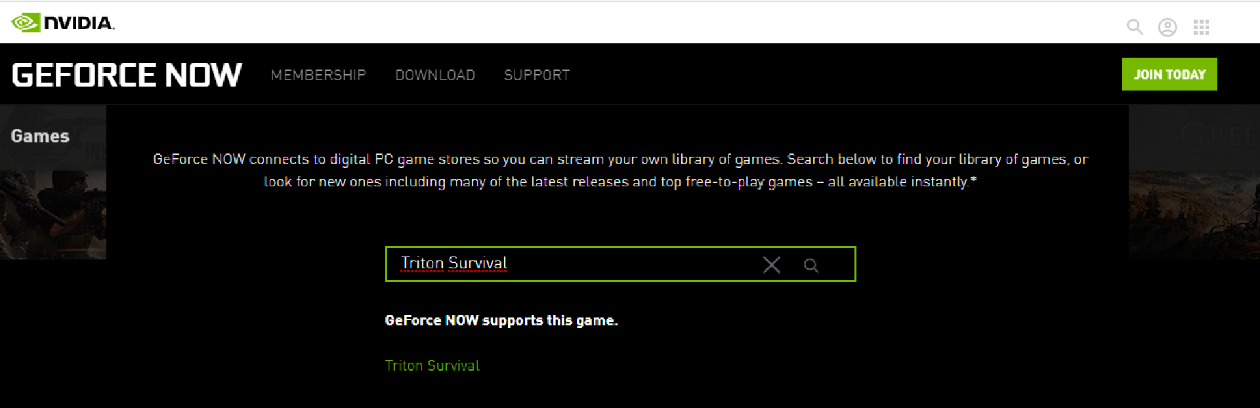Click the NVIDIA eye logo icon
This screenshot has height=408, width=1260.
tap(26, 23)
